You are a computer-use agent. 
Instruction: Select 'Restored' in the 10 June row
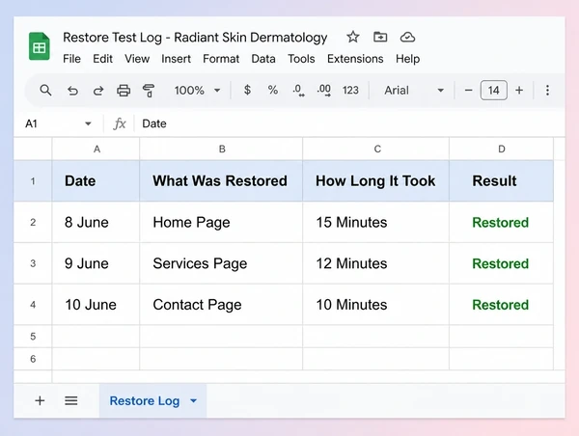(x=501, y=305)
